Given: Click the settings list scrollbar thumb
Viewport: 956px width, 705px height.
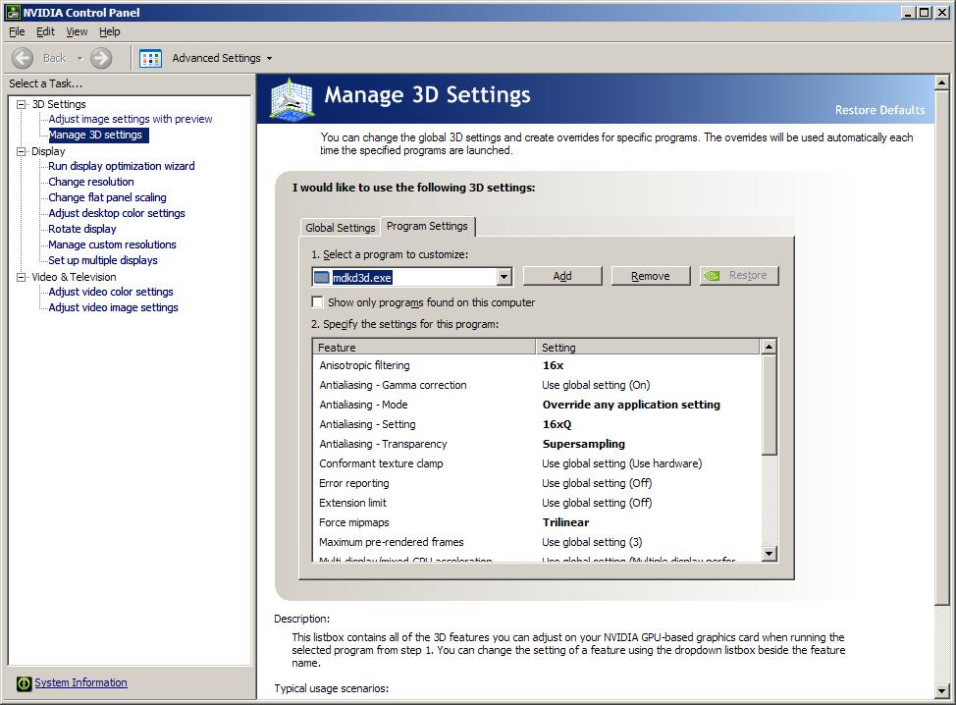Looking at the screenshot, I should 769,405.
